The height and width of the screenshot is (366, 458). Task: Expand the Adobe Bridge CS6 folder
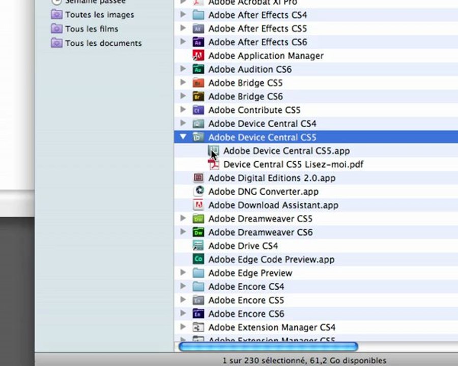(183, 96)
